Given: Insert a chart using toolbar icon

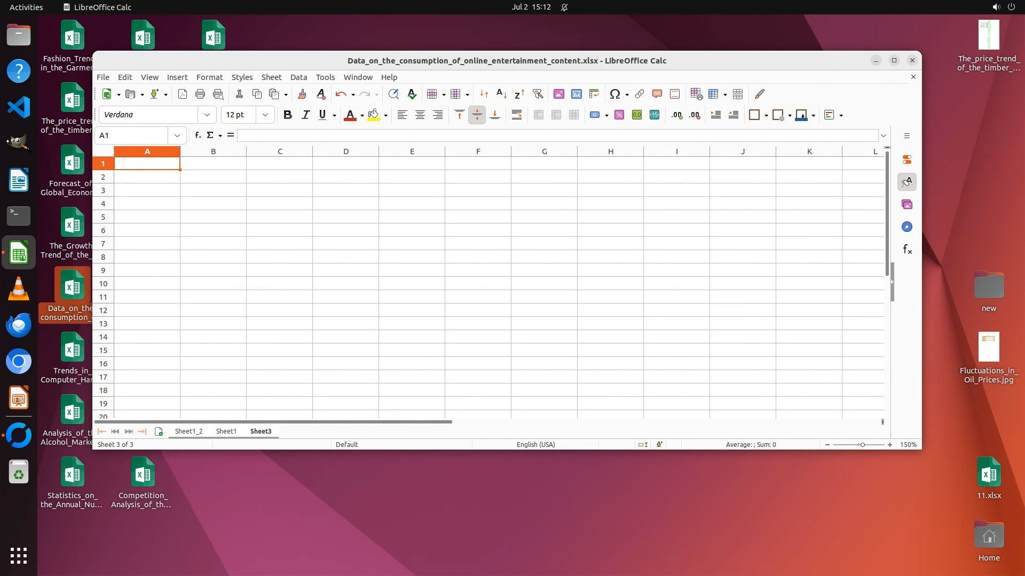Looking at the screenshot, I should (x=576, y=94).
